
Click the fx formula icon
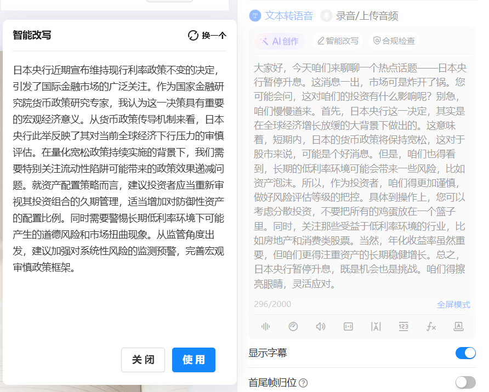coord(431,327)
